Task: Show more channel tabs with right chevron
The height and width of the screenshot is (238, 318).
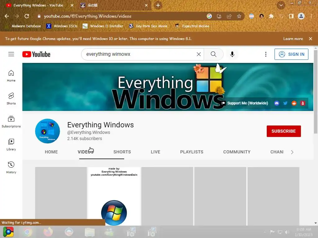Action: tap(292, 152)
